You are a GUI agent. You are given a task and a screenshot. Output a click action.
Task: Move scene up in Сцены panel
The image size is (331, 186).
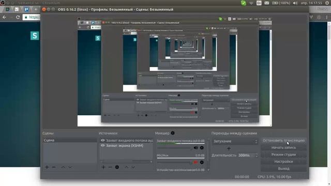coord(63,167)
